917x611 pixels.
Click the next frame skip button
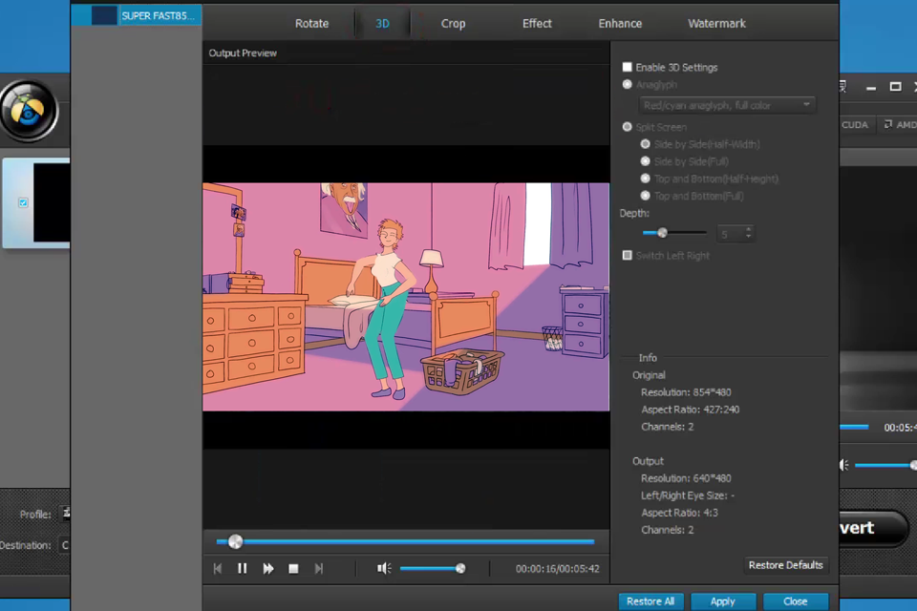[x=319, y=568]
